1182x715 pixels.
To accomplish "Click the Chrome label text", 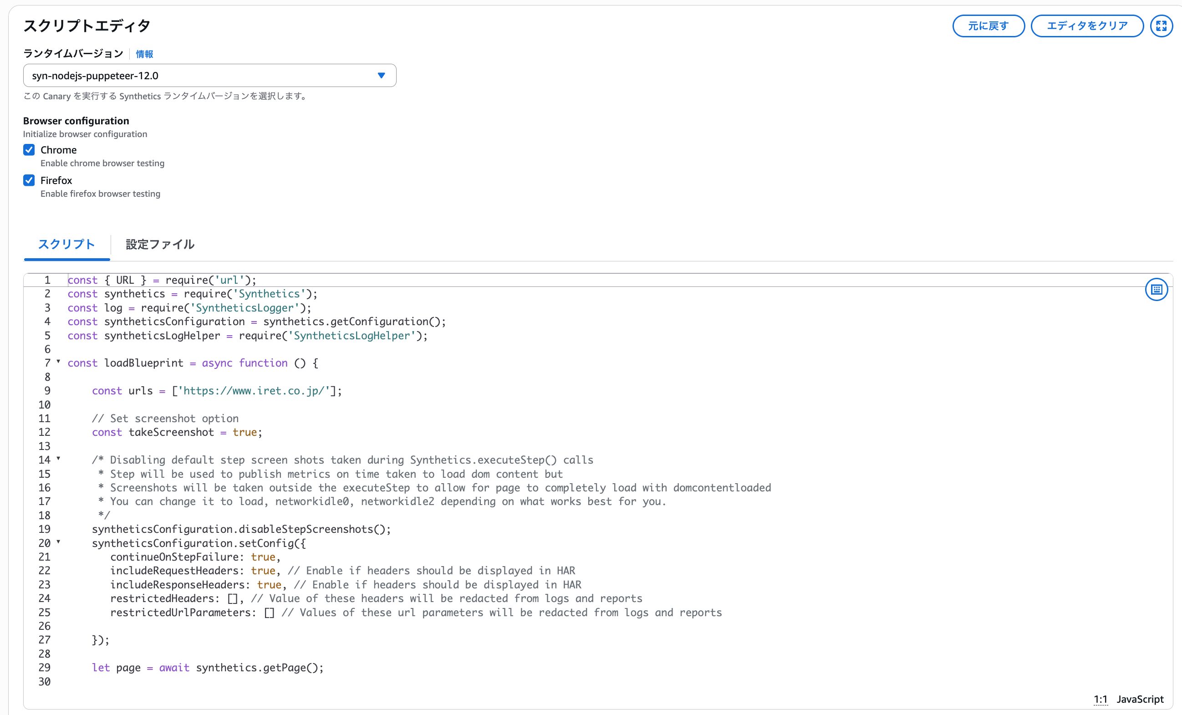I will (x=59, y=150).
